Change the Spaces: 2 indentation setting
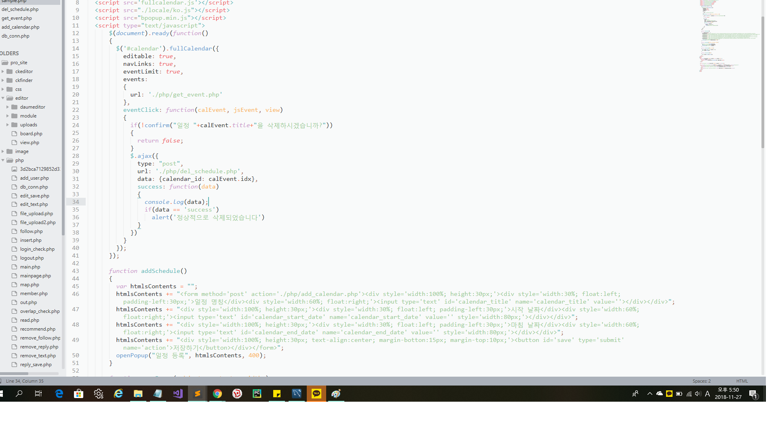The height and width of the screenshot is (436, 776). pyautogui.click(x=701, y=381)
